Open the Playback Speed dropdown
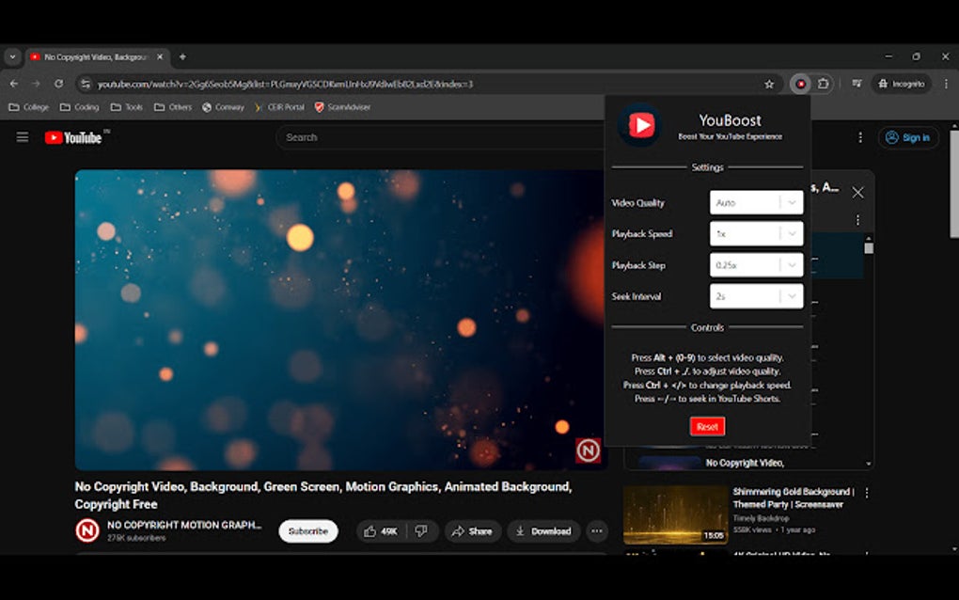 tap(756, 233)
